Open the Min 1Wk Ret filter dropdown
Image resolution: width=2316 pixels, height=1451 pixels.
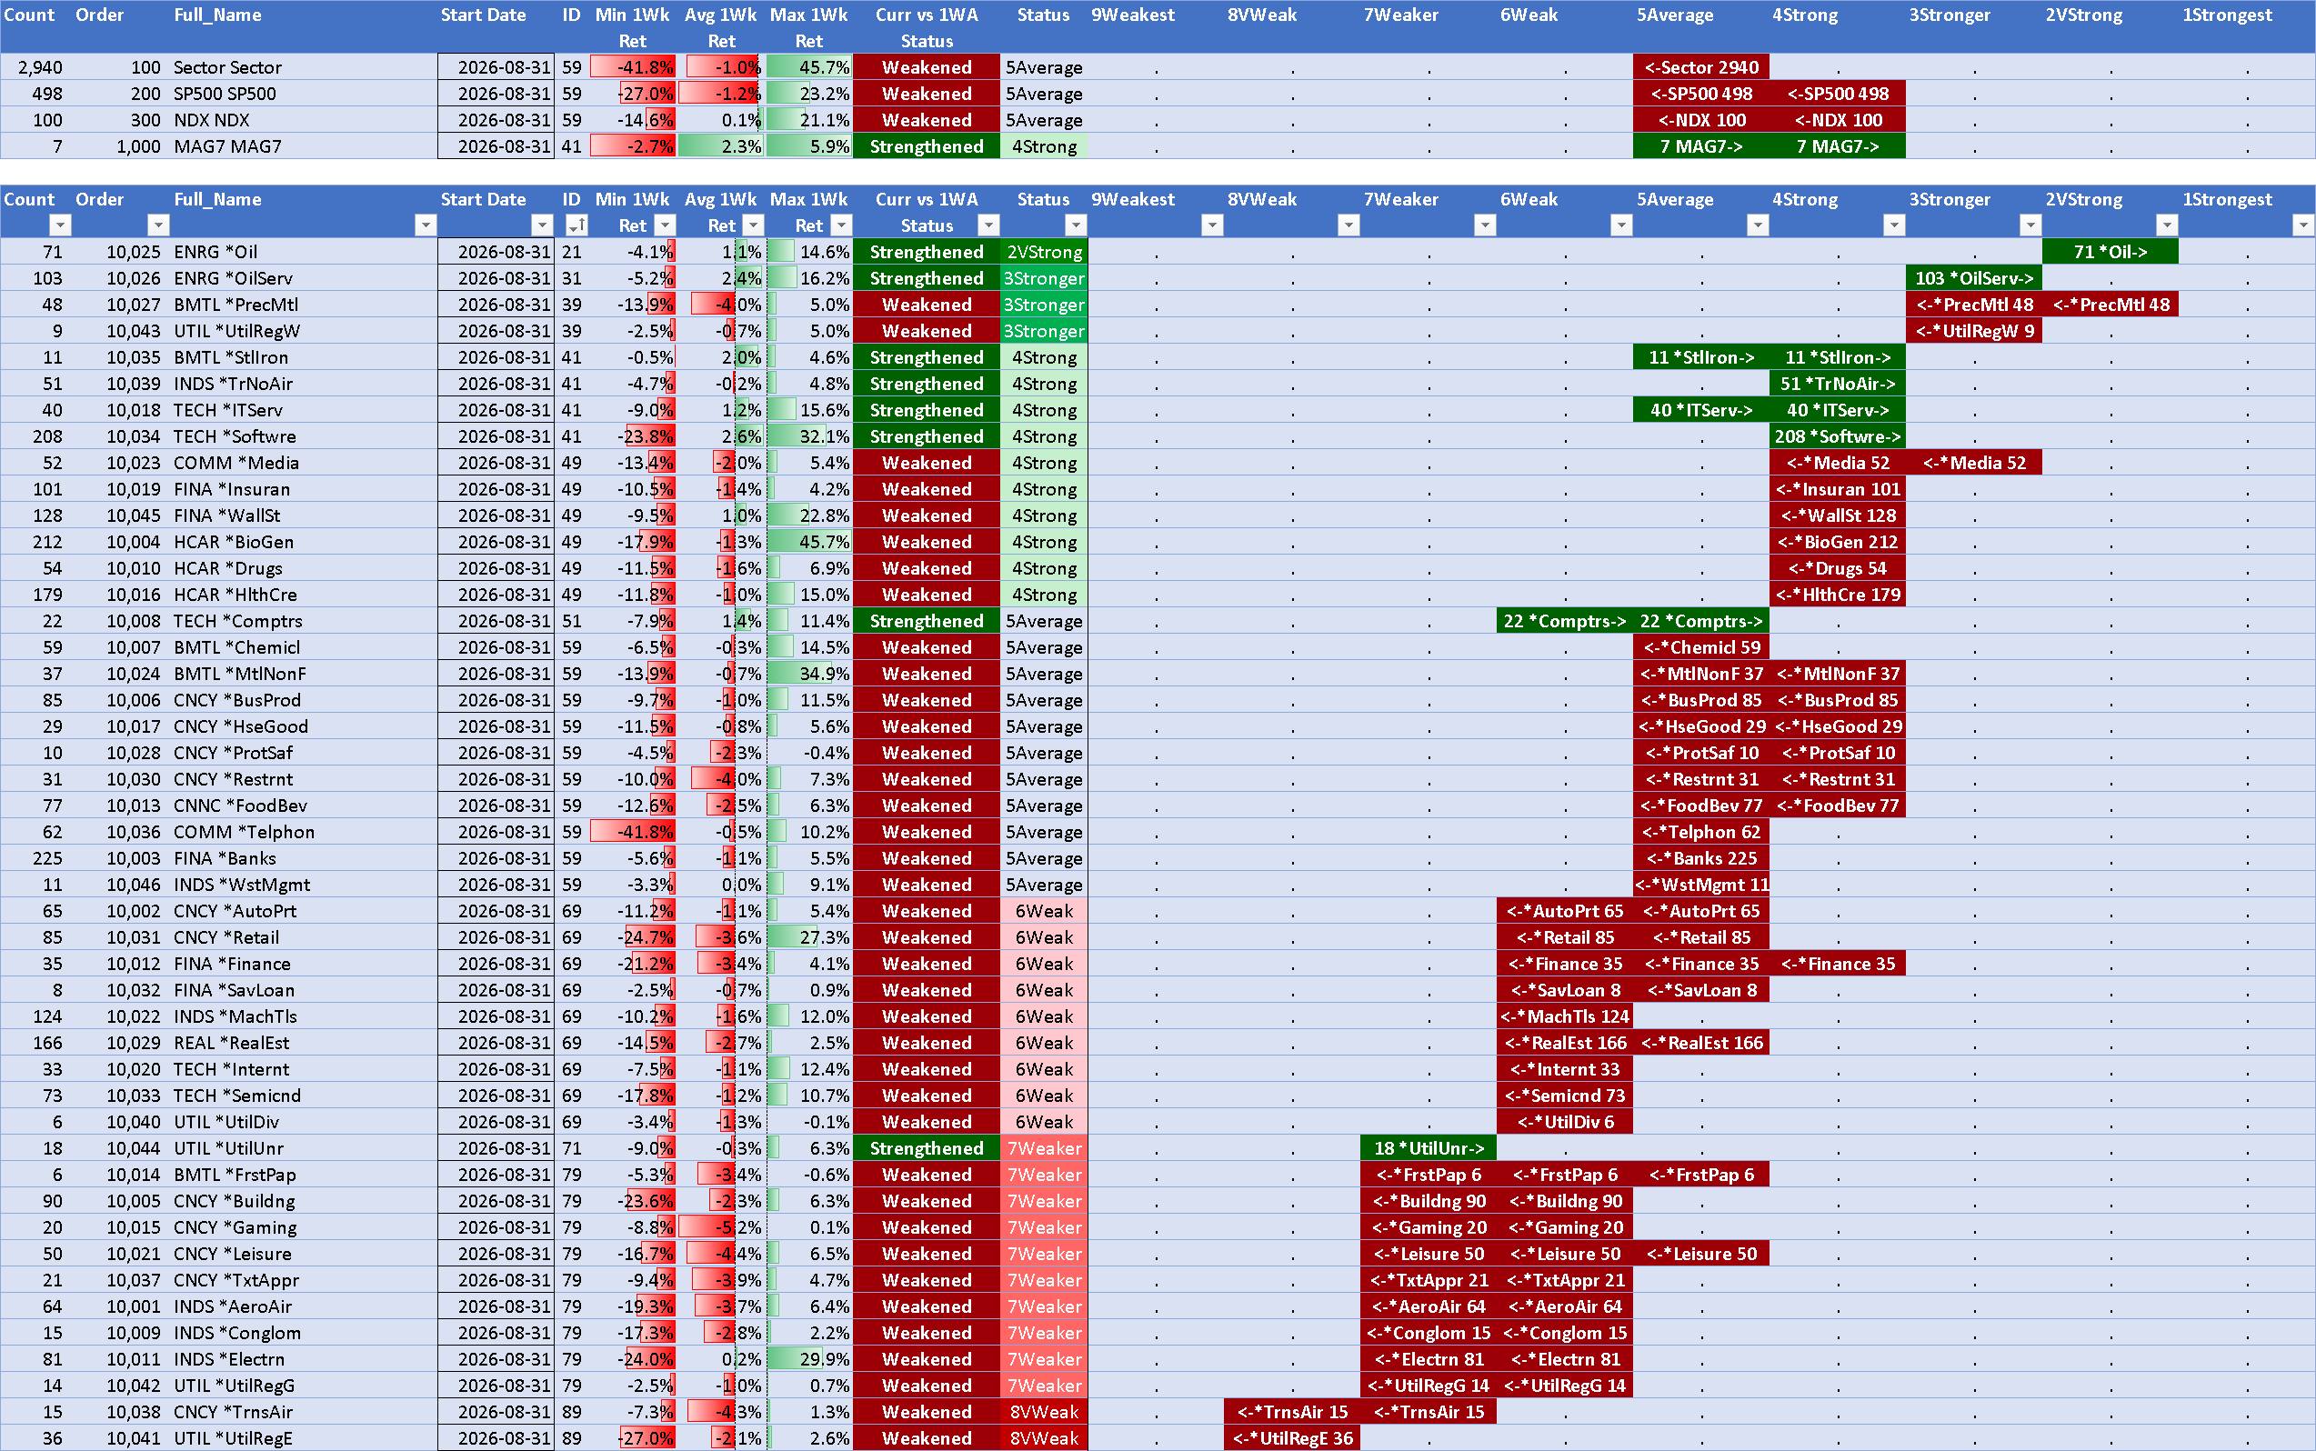point(664,225)
